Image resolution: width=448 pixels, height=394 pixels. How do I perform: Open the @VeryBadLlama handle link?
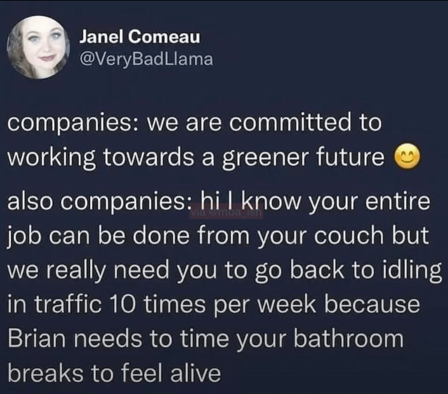click(x=147, y=59)
